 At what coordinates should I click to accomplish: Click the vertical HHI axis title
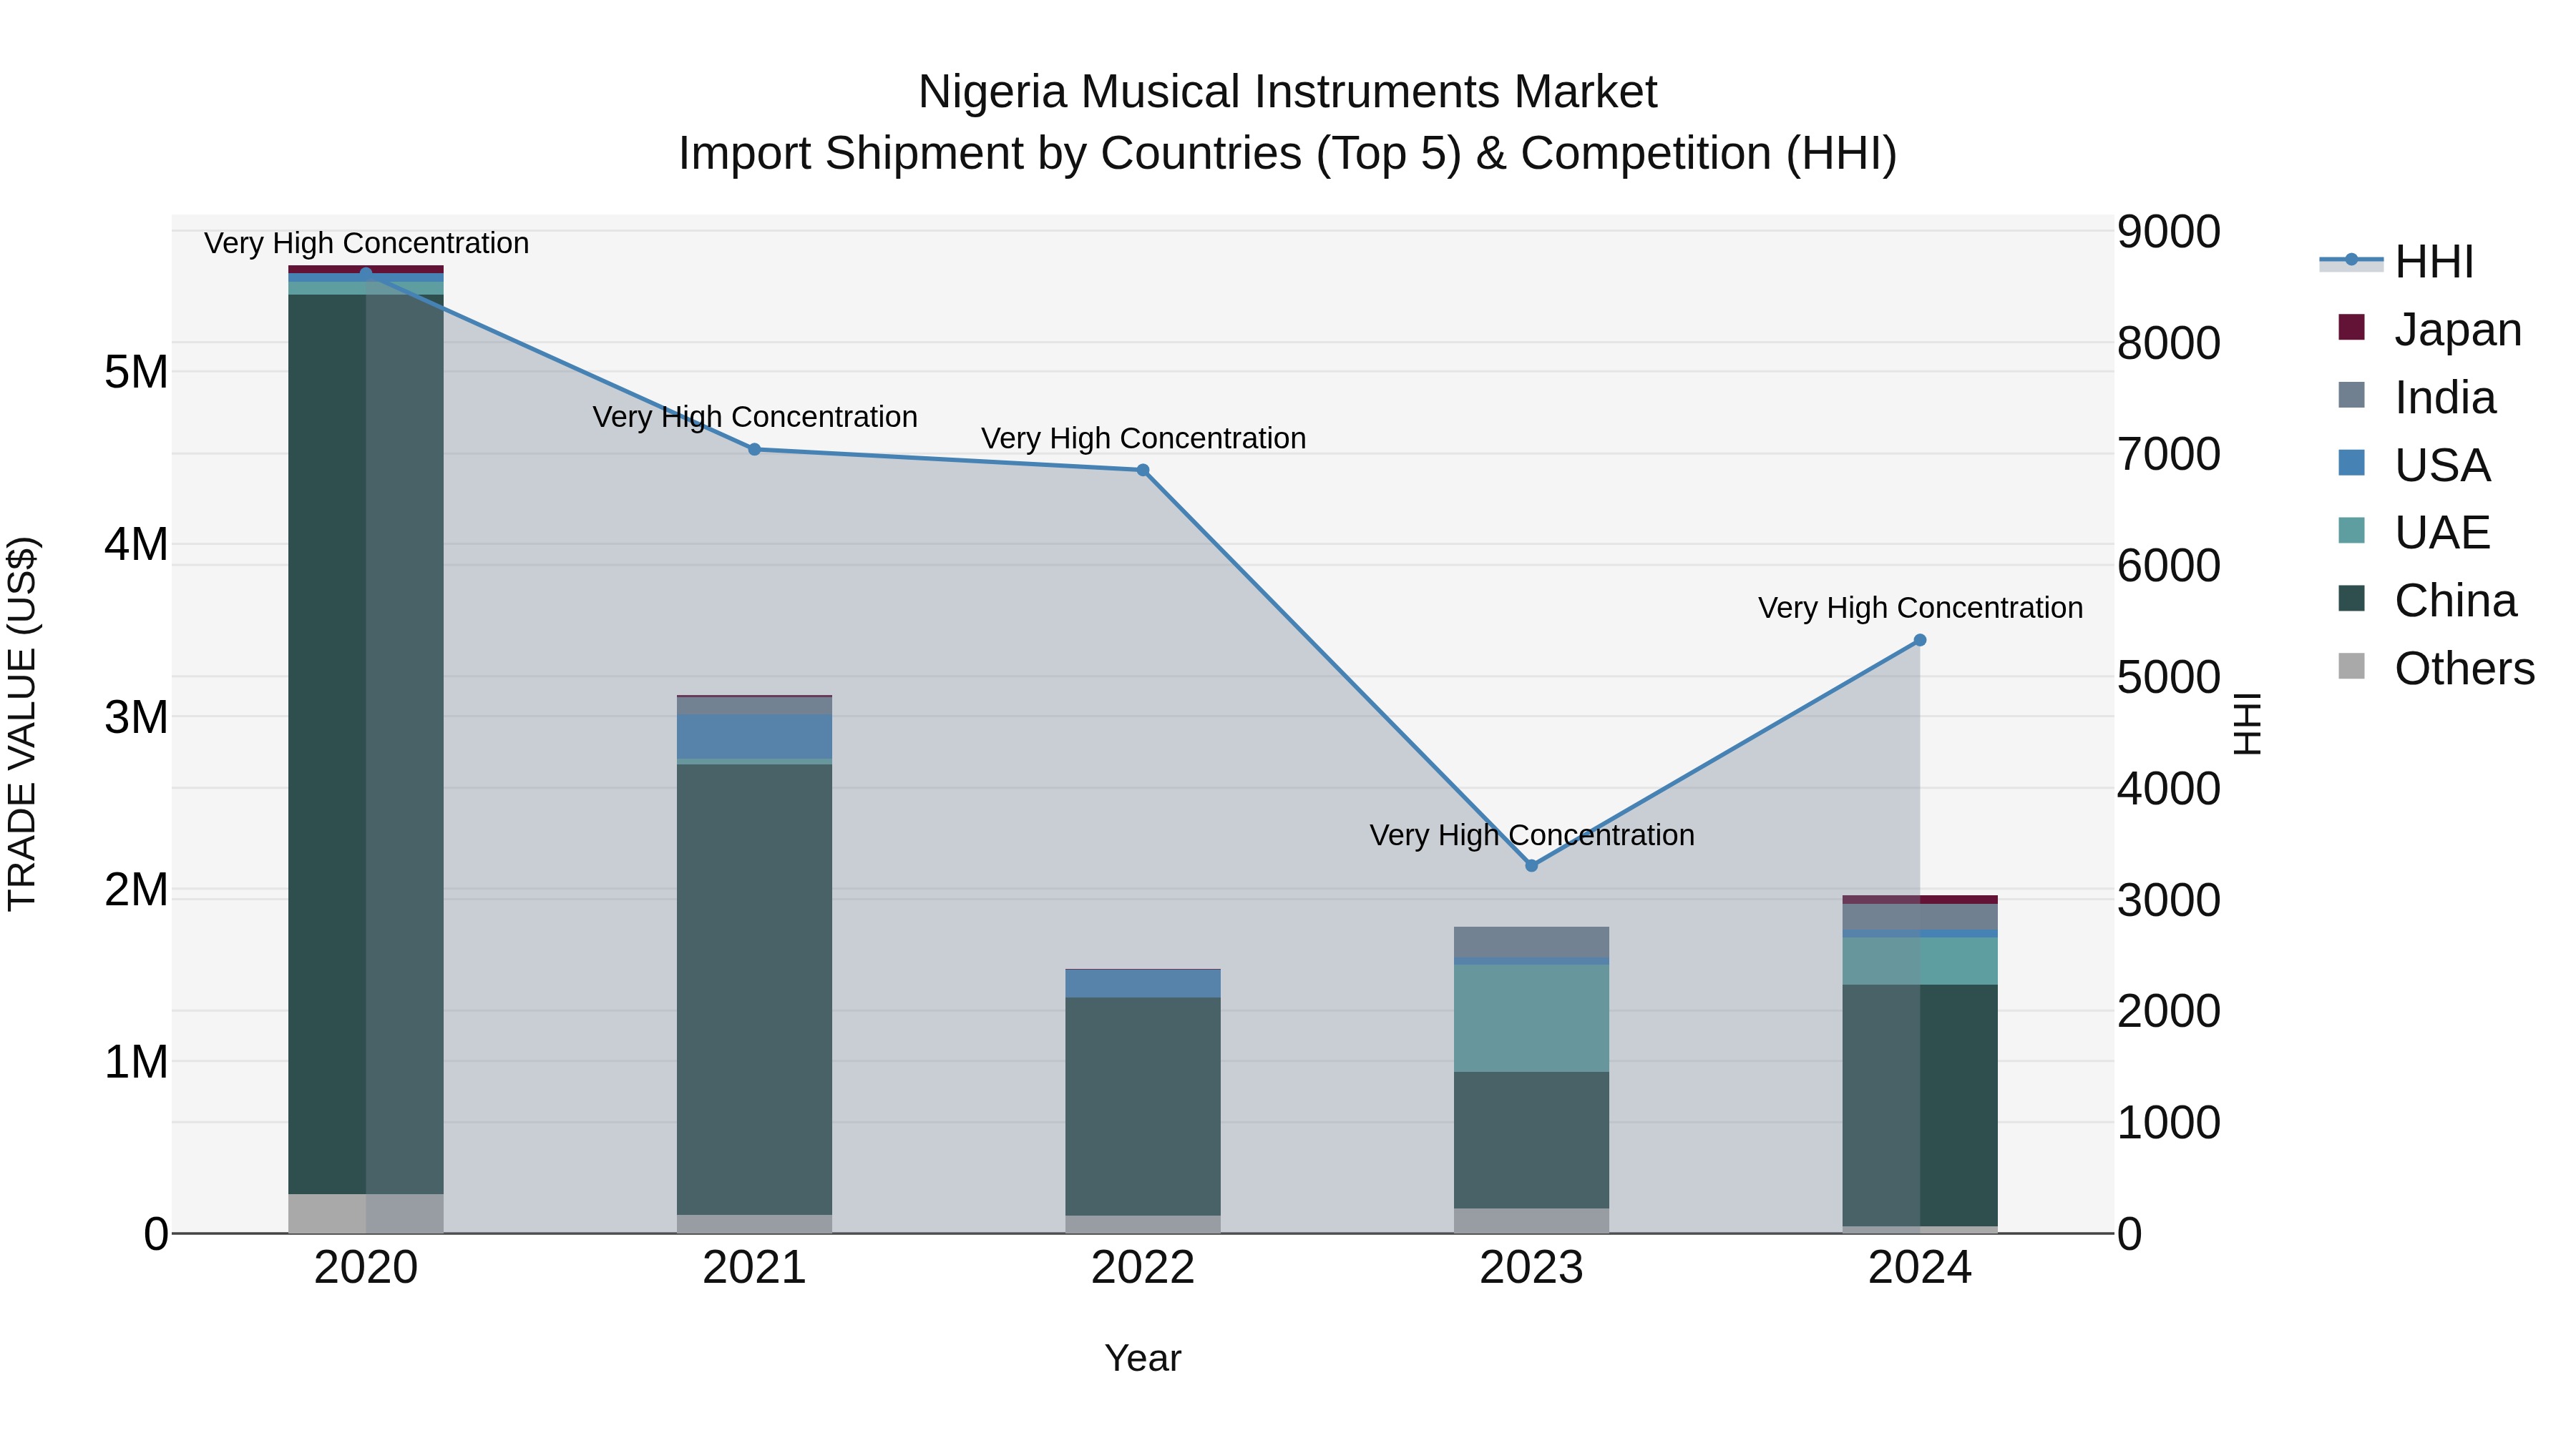coord(2247,724)
